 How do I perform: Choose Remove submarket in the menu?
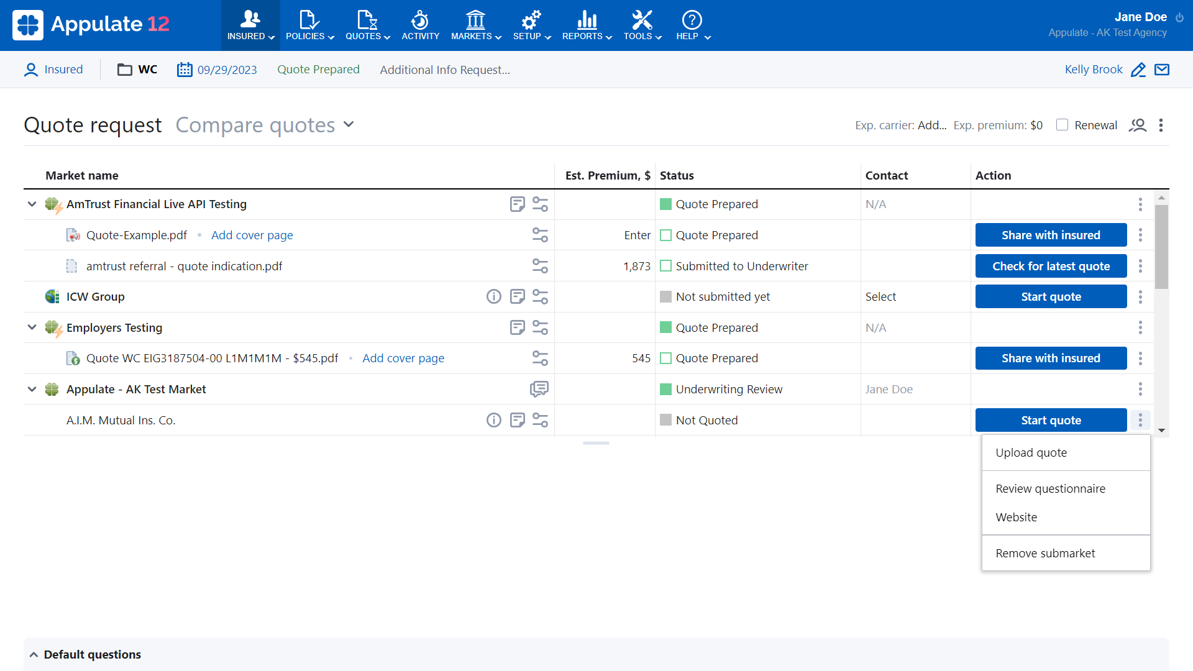click(x=1045, y=553)
